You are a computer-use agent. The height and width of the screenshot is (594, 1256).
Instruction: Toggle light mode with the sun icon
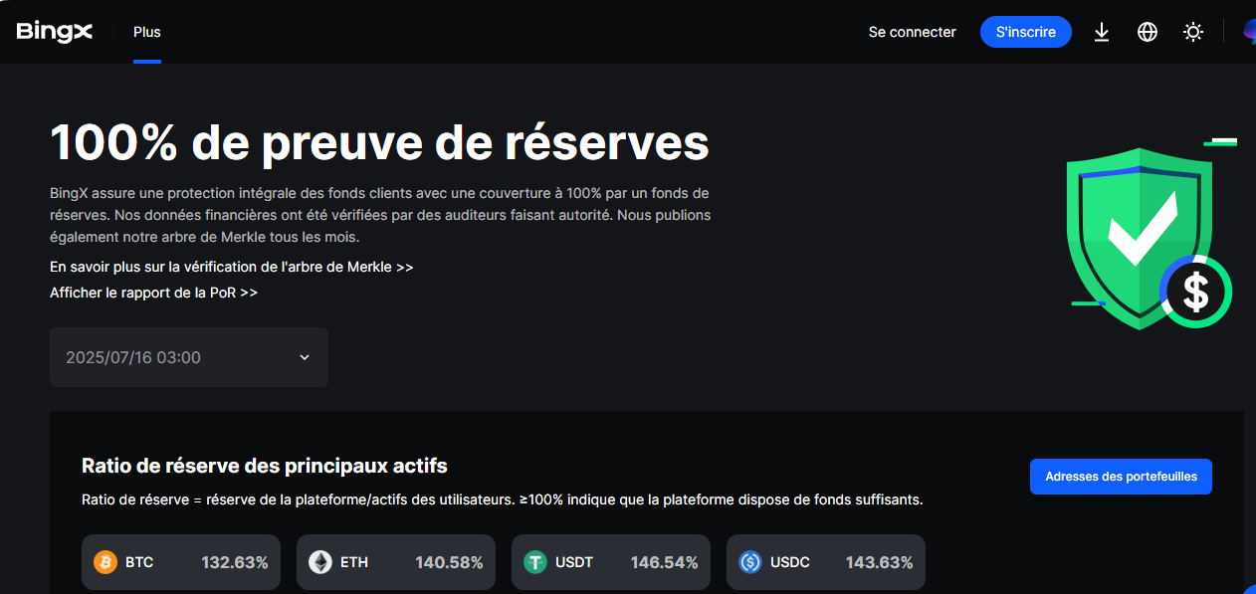pyautogui.click(x=1192, y=31)
